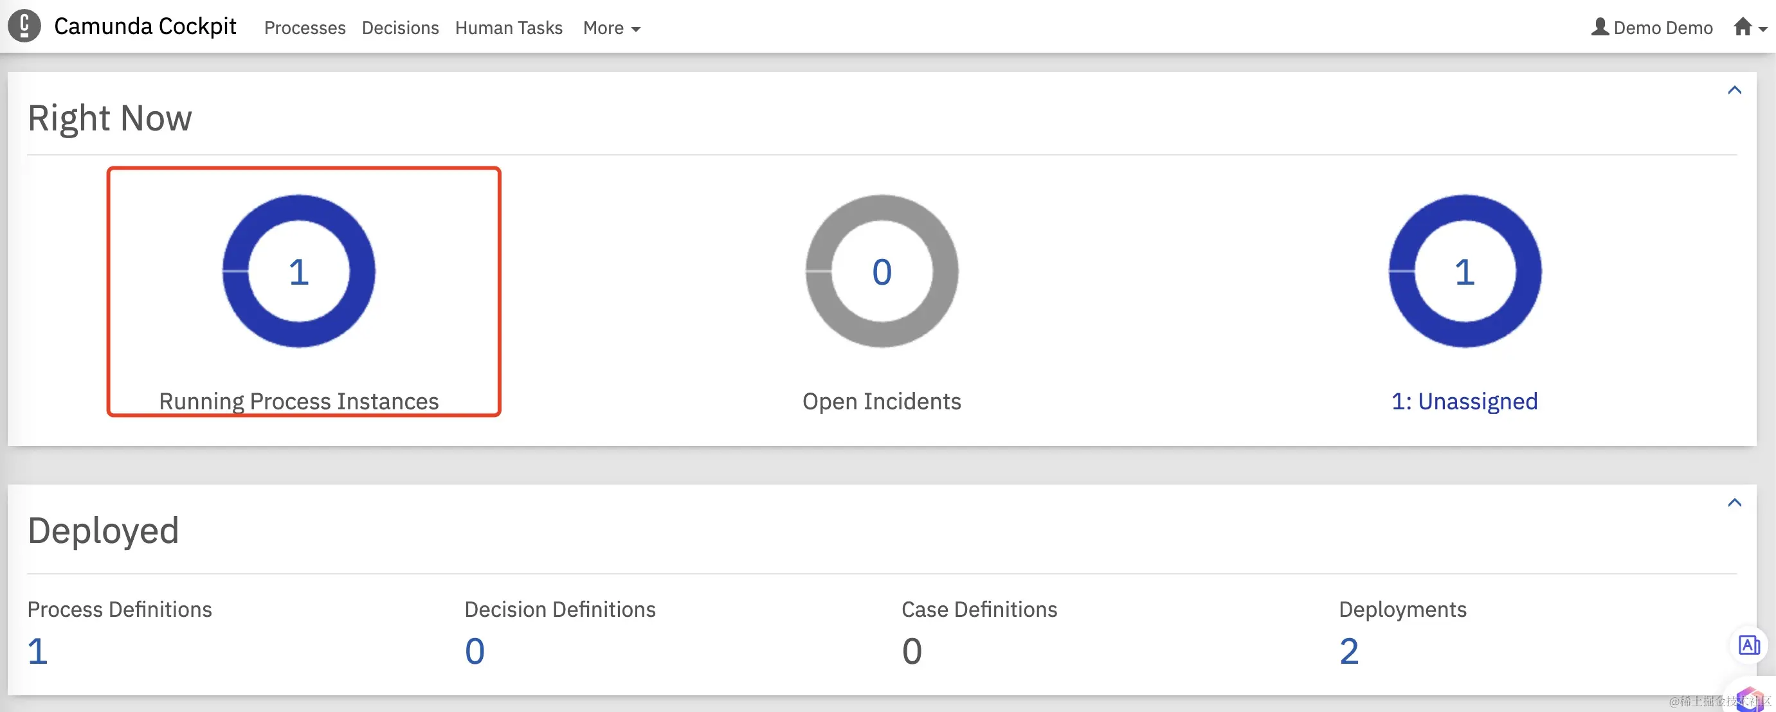Image resolution: width=1776 pixels, height=712 pixels.
Task: Click the user profile icon
Action: 1600,27
